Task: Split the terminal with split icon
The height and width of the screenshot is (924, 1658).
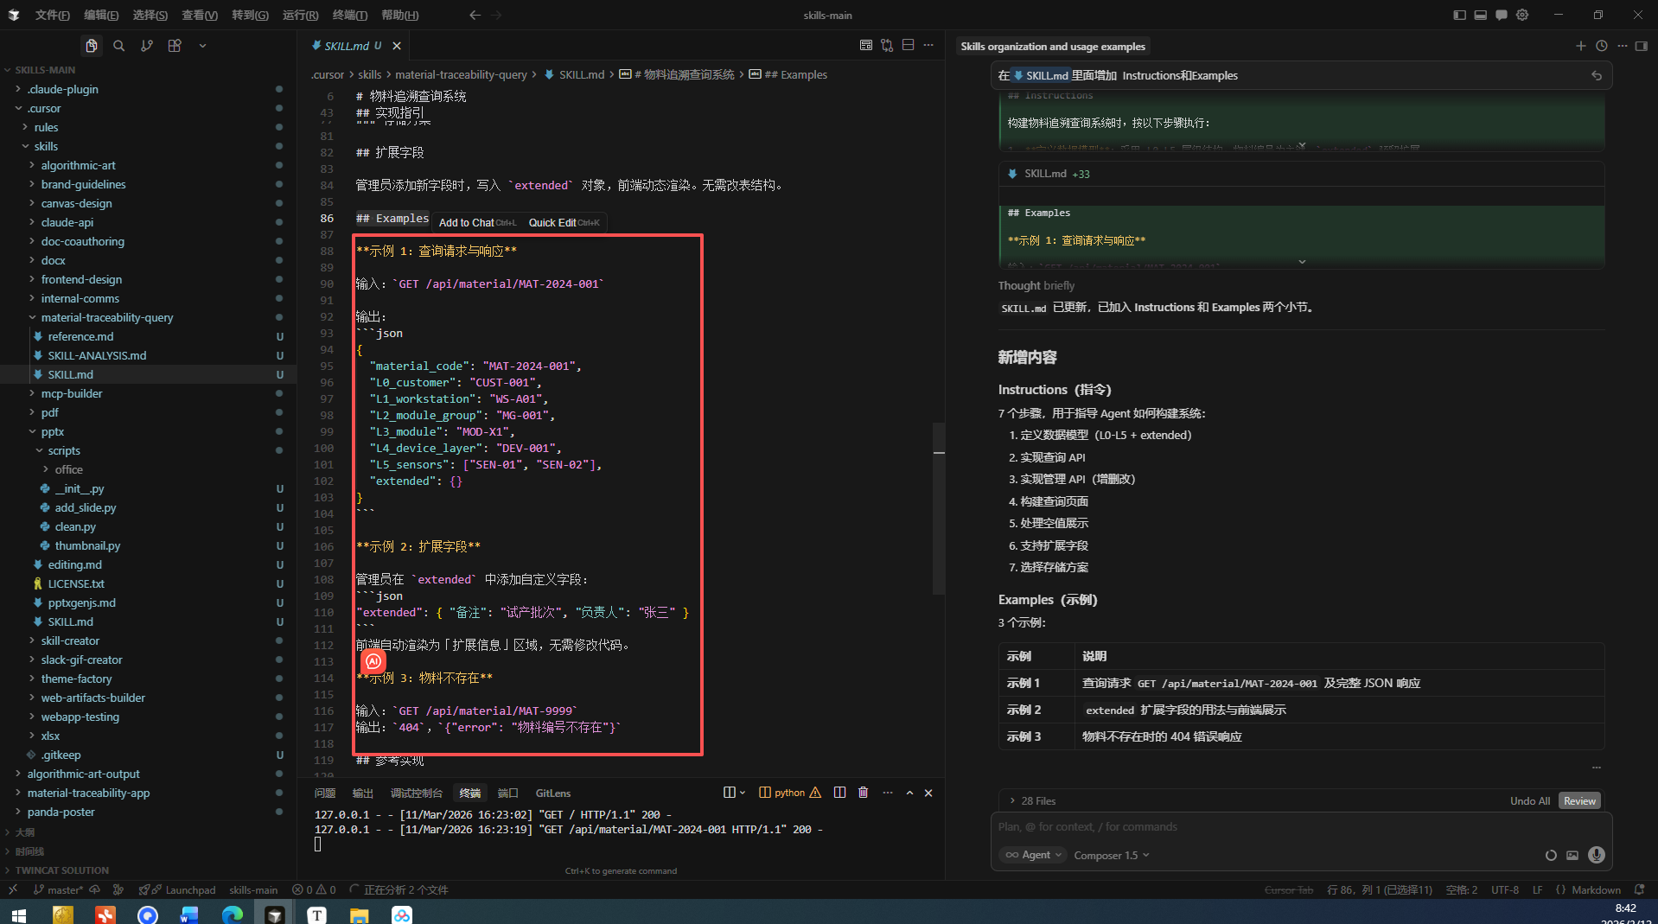Action: point(839,793)
